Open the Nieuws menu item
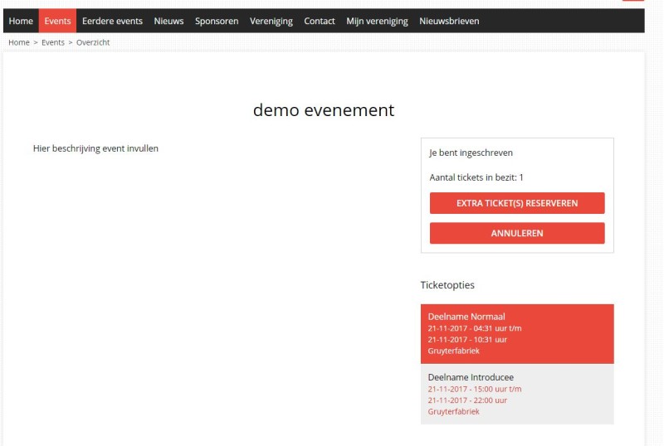664x446 pixels. (168, 21)
